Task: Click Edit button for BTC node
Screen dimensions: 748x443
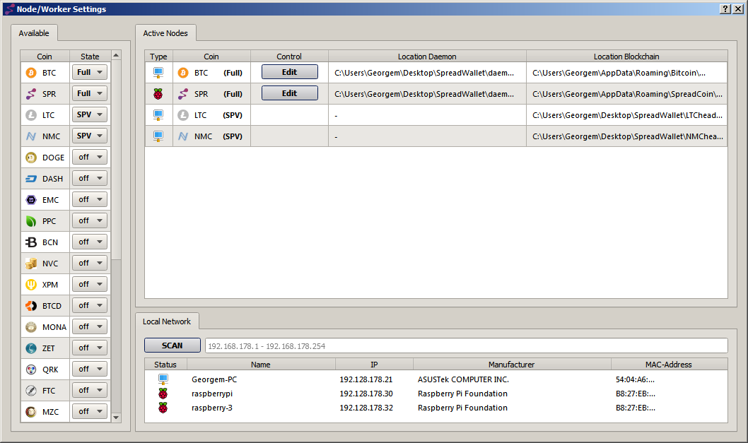Action: click(x=290, y=72)
